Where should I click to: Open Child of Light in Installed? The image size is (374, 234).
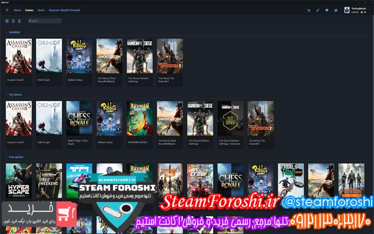(x=49, y=56)
